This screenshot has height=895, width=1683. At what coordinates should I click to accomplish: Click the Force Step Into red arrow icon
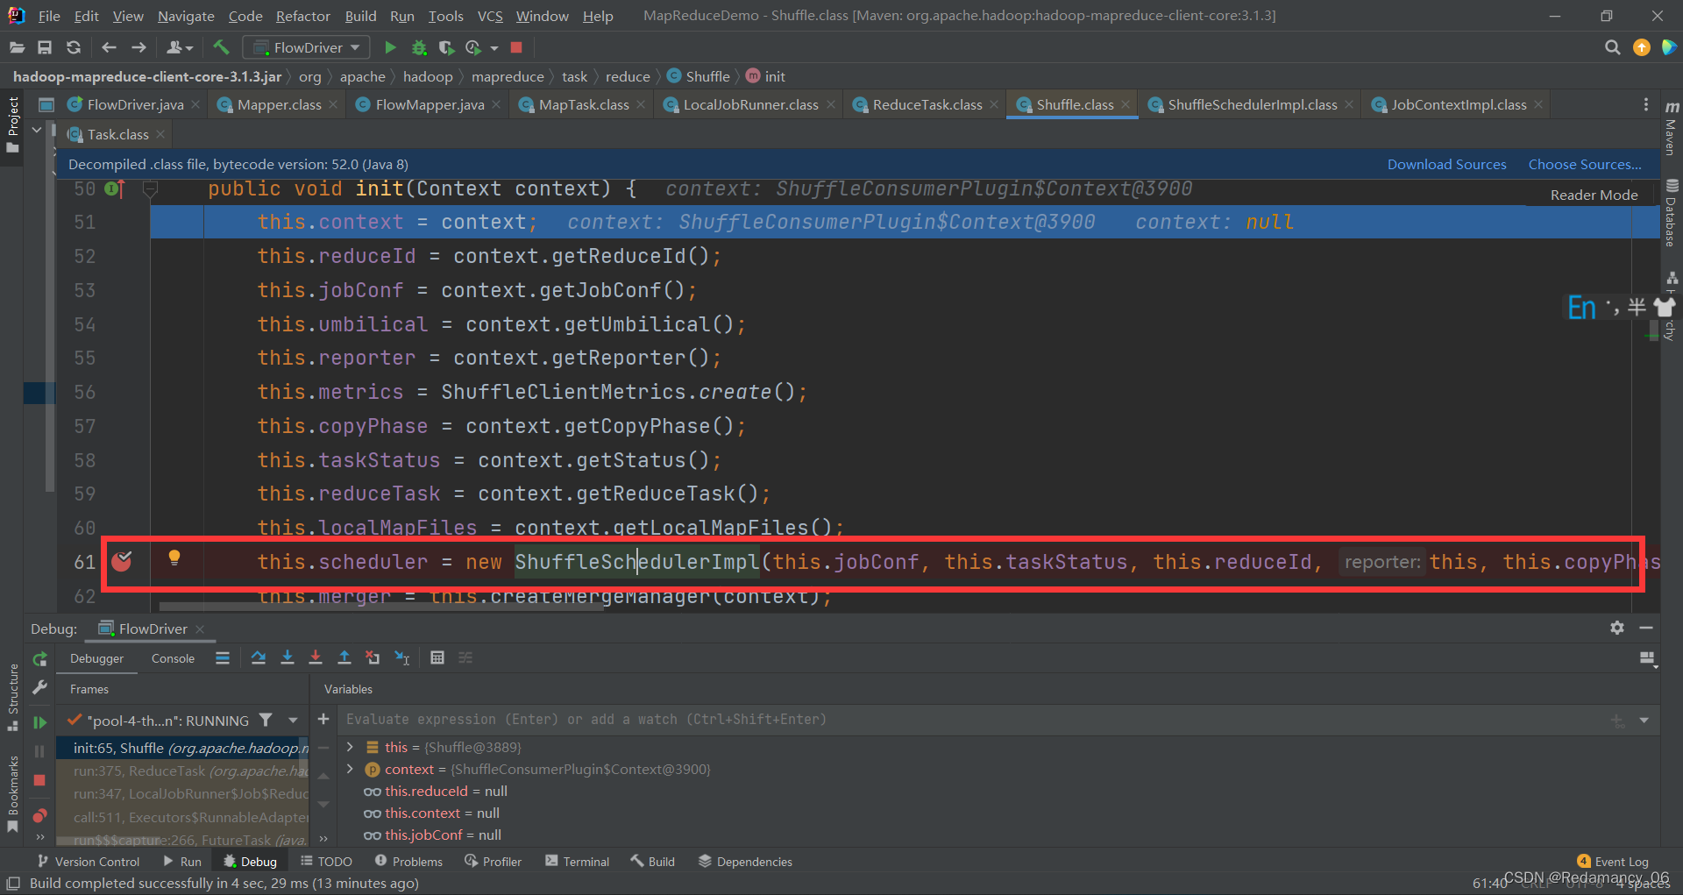pos(316,657)
